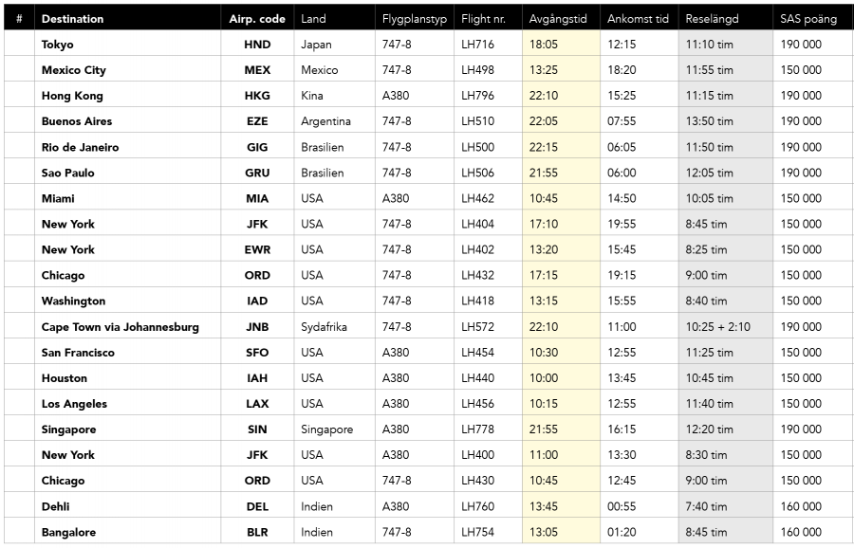Image resolution: width=854 pixels, height=548 pixels.
Task: Click the Singapore destination cell
Action: (68, 429)
